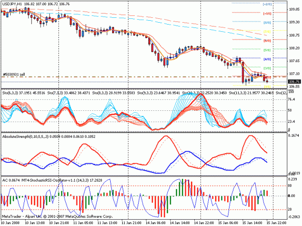Click the AC 0.0674 indicator label
Screen dimensions: 302x226
(x=11, y=180)
